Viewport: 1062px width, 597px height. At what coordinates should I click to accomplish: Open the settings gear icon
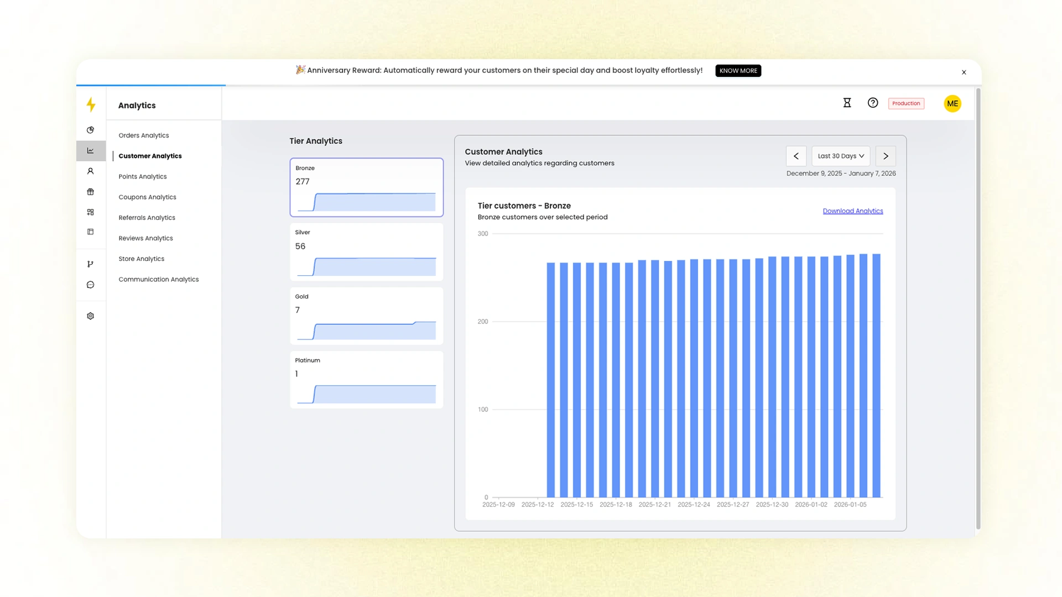coord(91,316)
